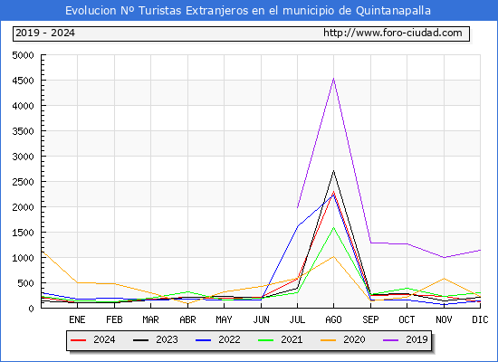The width and height of the screenshot is (498, 362).
Task: Click the purple 2019 point at September
Action: 370,243
